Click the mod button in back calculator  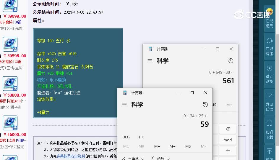228,140
